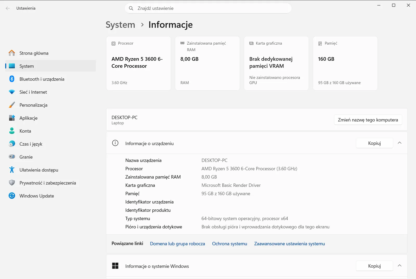
Task: Open Aplikacje settings in sidebar
Action: click(51, 118)
